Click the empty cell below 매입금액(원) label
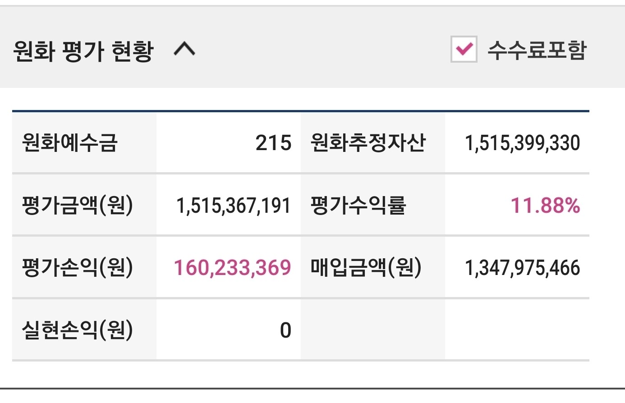The width and height of the screenshot is (625, 403). point(372,329)
